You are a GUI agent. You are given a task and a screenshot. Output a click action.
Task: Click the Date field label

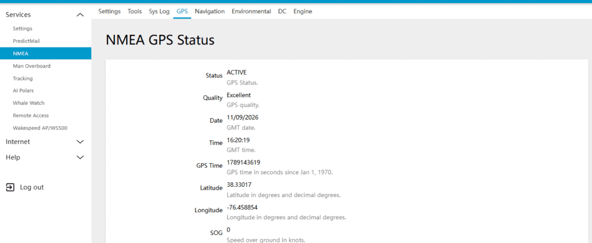pyautogui.click(x=216, y=120)
